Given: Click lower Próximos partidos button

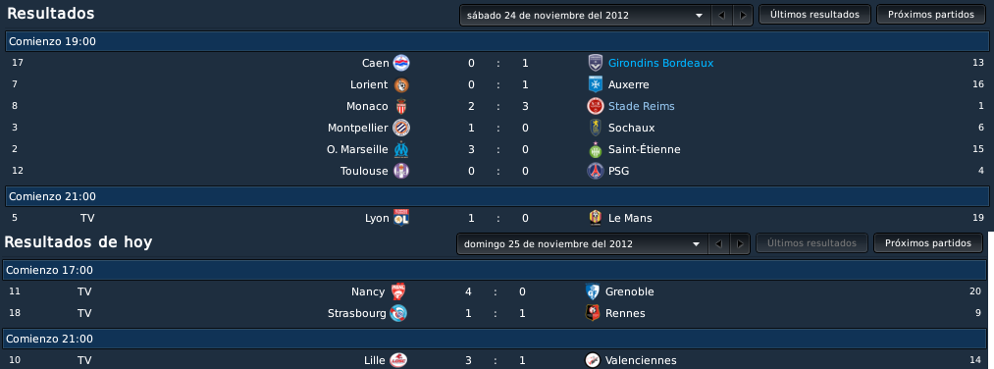Looking at the screenshot, I should (x=928, y=242).
